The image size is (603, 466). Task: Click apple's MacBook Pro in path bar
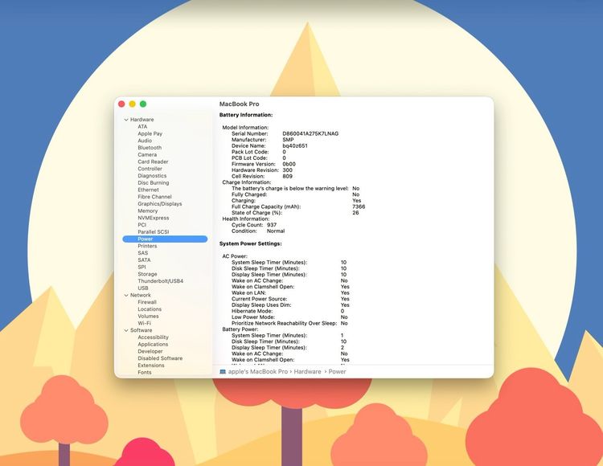coord(259,372)
